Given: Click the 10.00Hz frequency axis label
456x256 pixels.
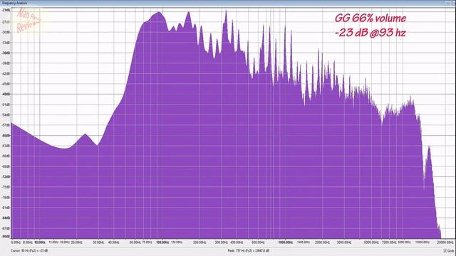Looking at the screenshot, I should coord(40,242).
